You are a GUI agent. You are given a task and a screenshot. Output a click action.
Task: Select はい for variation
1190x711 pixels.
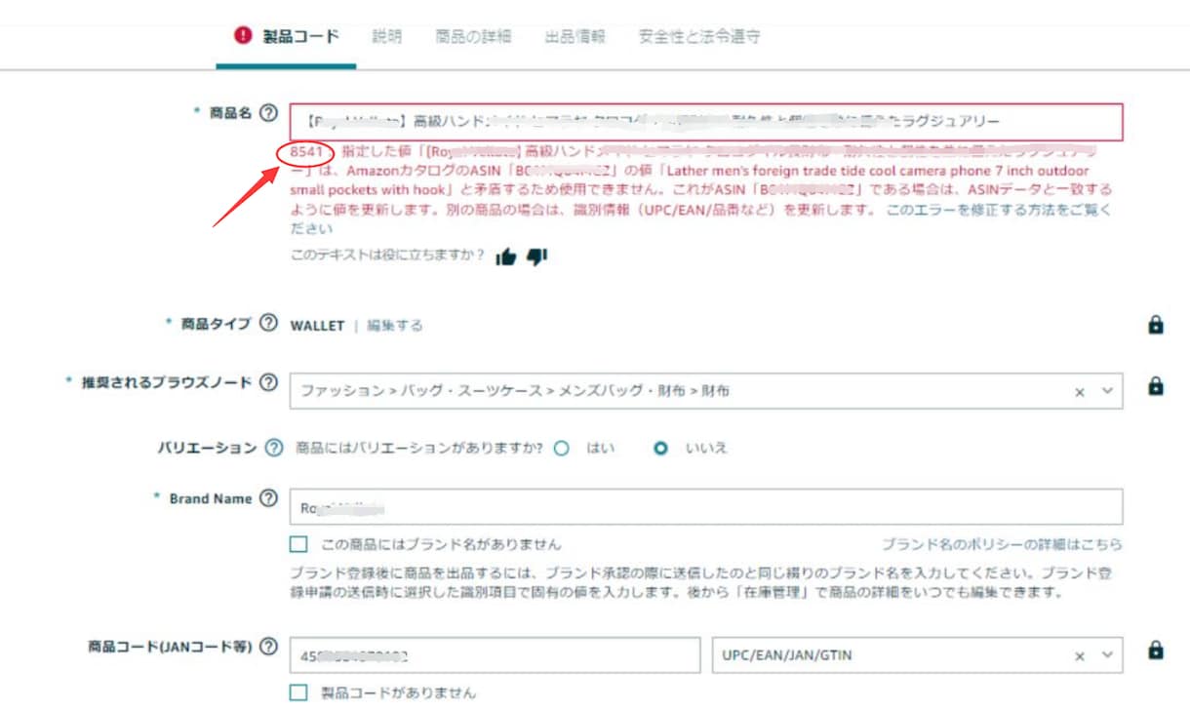[x=561, y=449]
